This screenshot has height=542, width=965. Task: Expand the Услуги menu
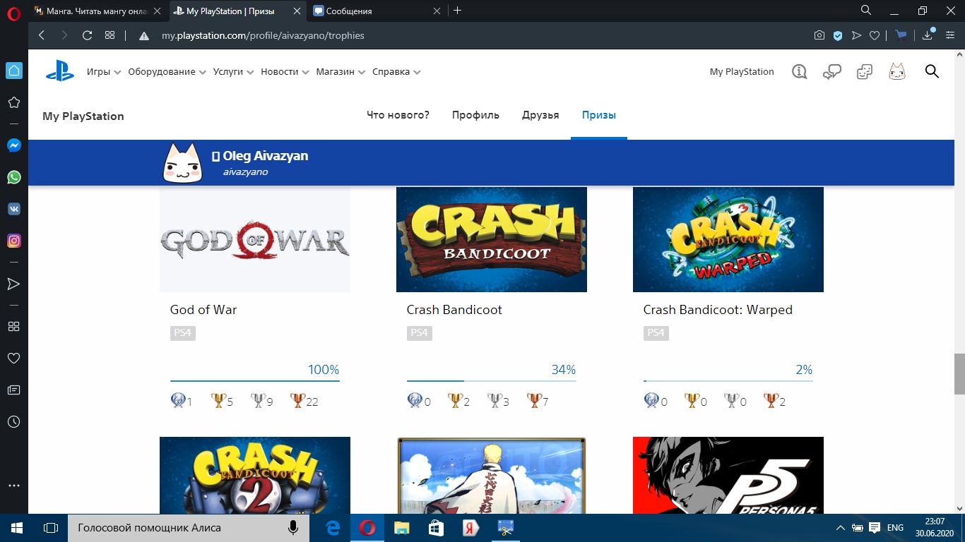[233, 72]
